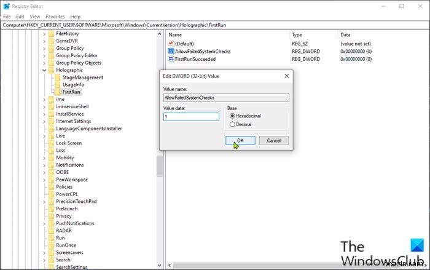Select the ImmersiveShell folder icon
The image size is (430, 270).
tap(51, 106)
